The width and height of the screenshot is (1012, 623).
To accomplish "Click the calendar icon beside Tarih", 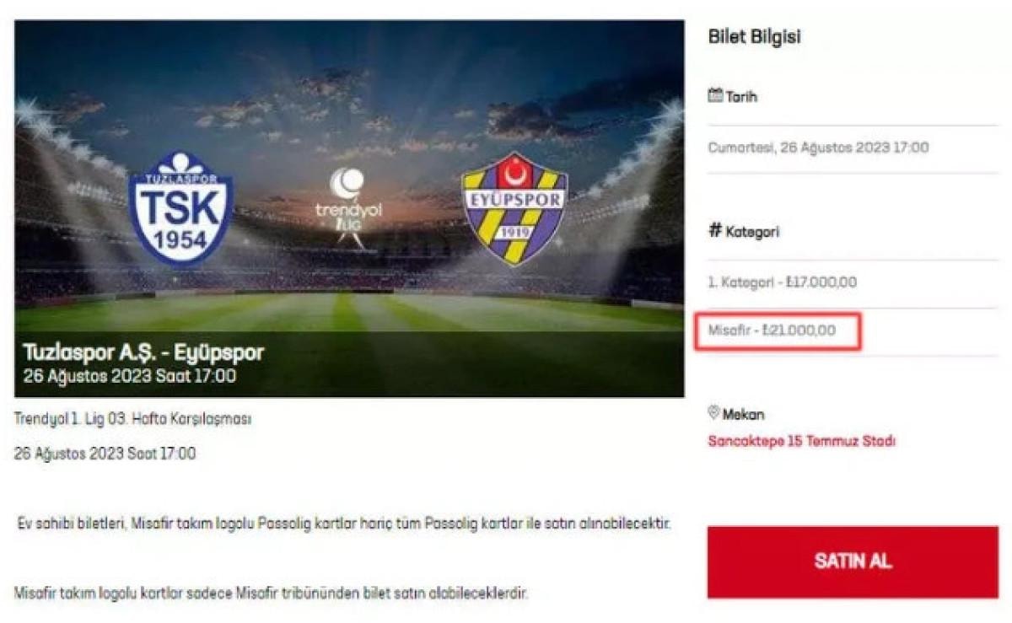I will tap(715, 96).
